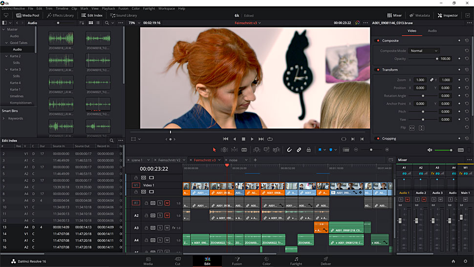Click the blue Flag clip icon
The height and width of the screenshot is (267, 474).
point(321,150)
